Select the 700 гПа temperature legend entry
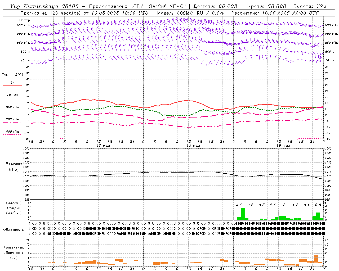Image resolution: width=339 pixels, height=271 pixels. pyautogui.click(x=12, y=119)
